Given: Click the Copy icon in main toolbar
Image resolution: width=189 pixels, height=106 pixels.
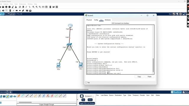Looking at the screenshot, I should (20, 7).
